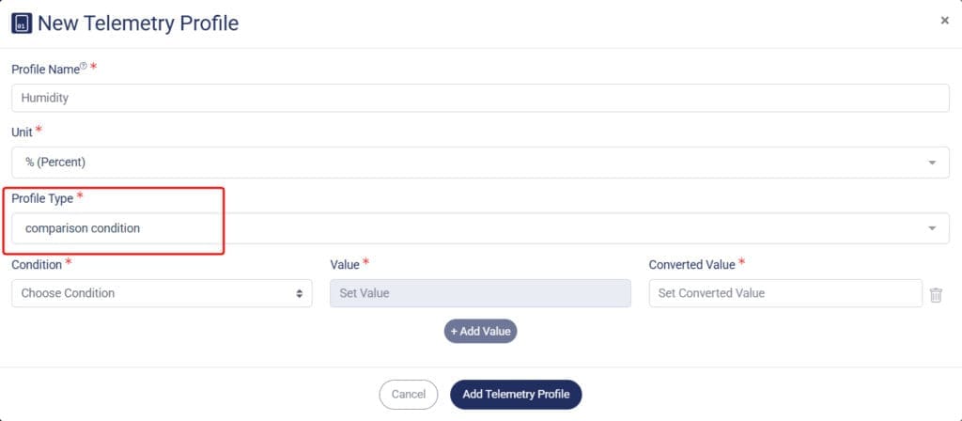The image size is (962, 421).
Task: Click the Profile Name label
Action: (44, 70)
